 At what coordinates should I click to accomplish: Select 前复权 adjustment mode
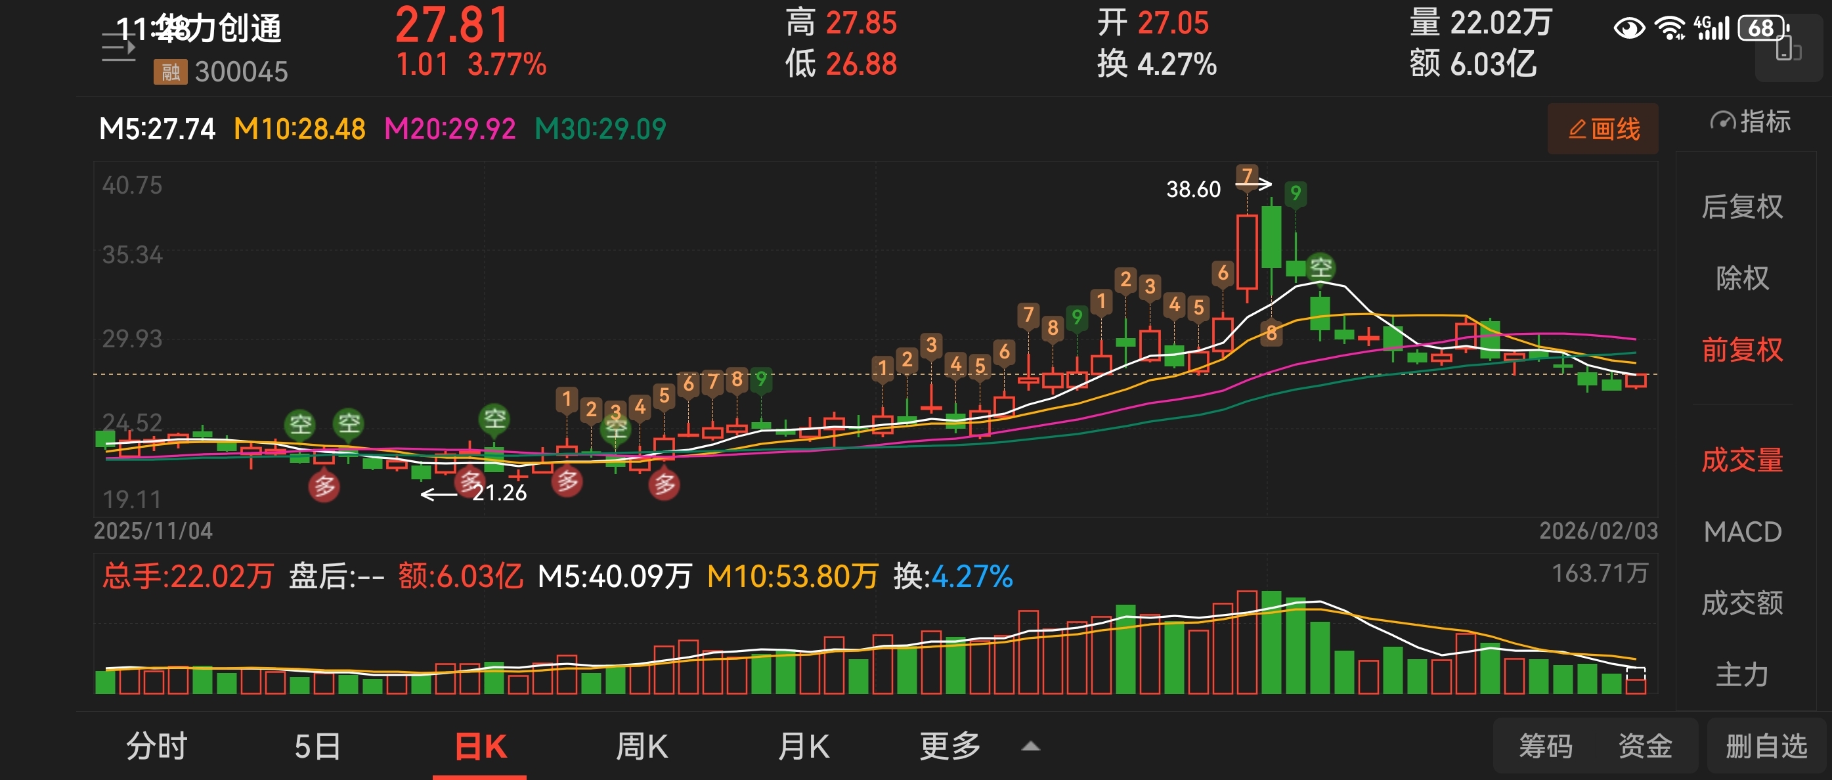tap(1741, 350)
